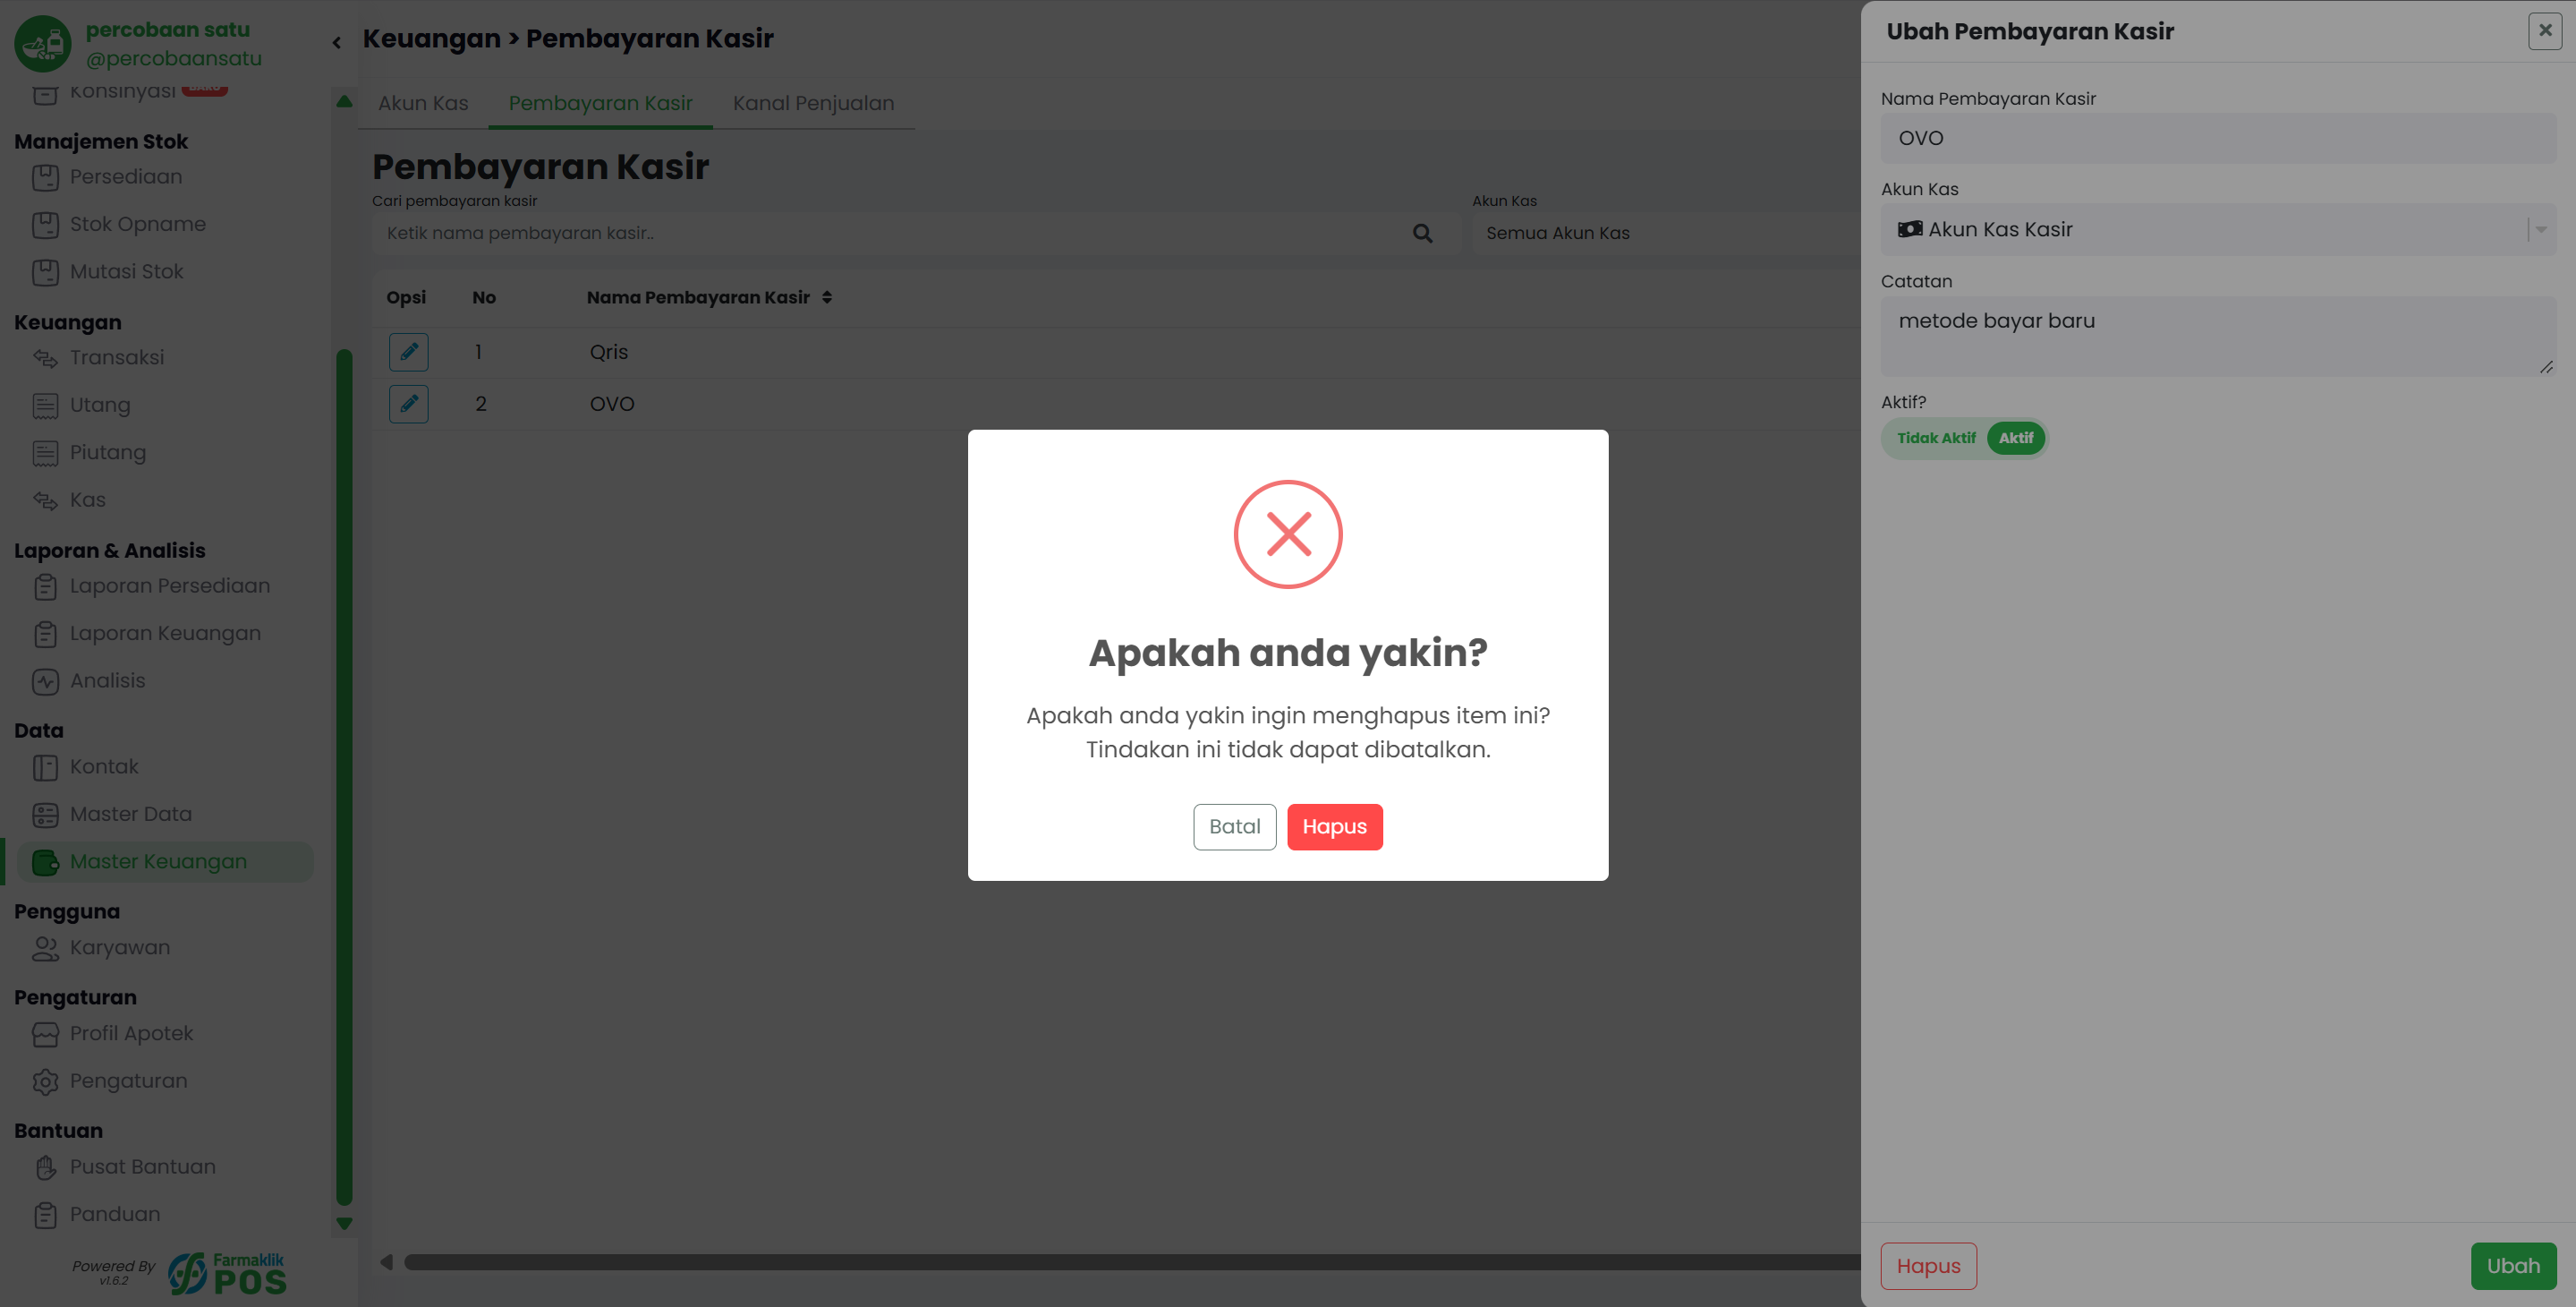Open Utang icon in sidebar
This screenshot has height=1307, width=2576.
[x=45, y=406]
